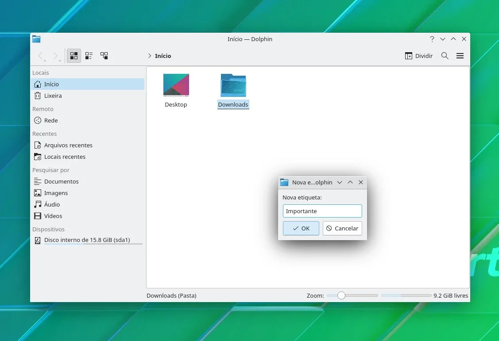Select Início in the Locais sidebar
The width and height of the screenshot is (499, 341).
[x=88, y=84]
